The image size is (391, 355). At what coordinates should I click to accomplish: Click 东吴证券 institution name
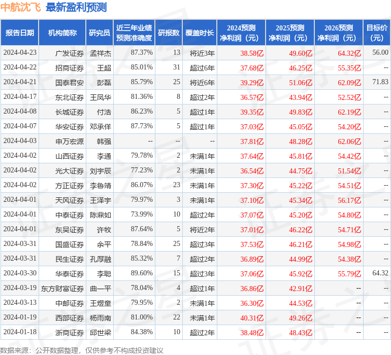pos(70,230)
